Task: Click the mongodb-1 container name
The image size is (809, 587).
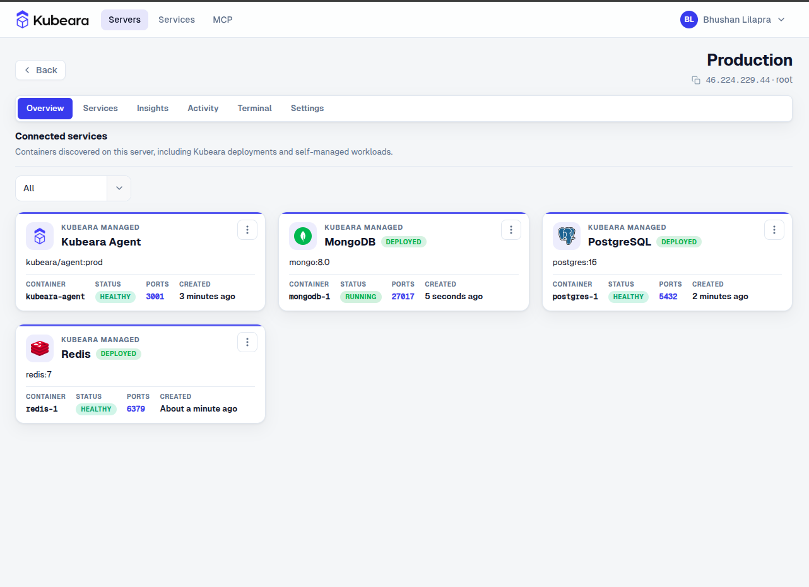Action: pyautogui.click(x=310, y=297)
